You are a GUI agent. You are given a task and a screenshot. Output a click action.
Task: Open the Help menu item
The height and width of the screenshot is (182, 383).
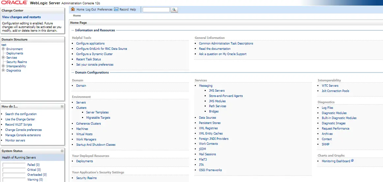(133, 10)
